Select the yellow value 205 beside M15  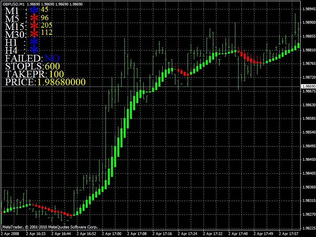click(x=47, y=25)
